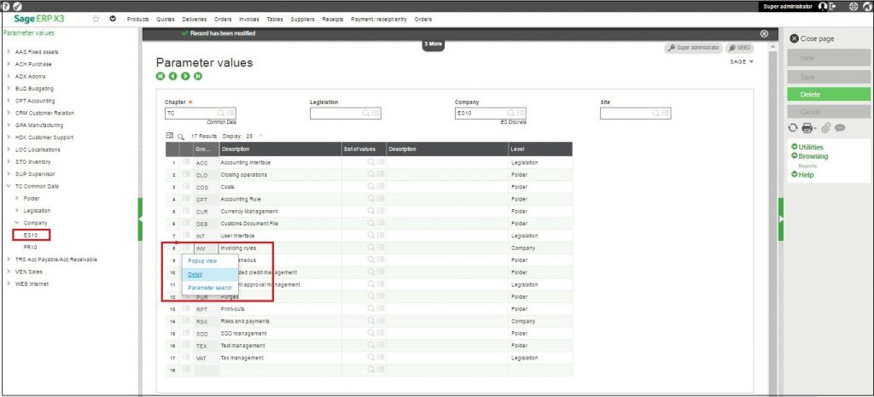
Task: Click the paperclip attachment icon
Action: click(x=826, y=128)
